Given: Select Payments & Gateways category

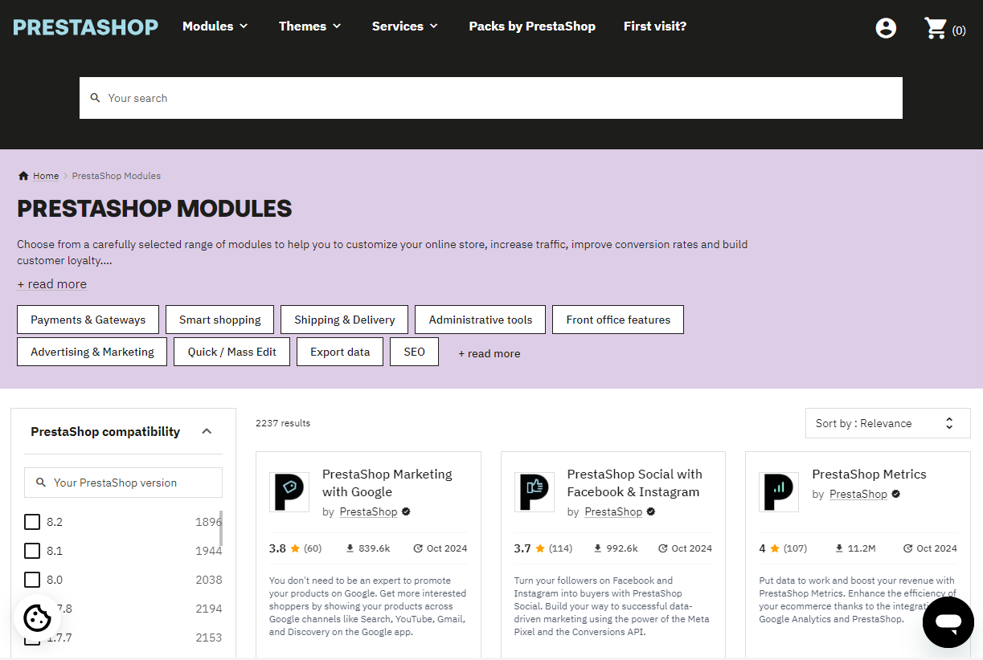Looking at the screenshot, I should pyautogui.click(x=88, y=320).
